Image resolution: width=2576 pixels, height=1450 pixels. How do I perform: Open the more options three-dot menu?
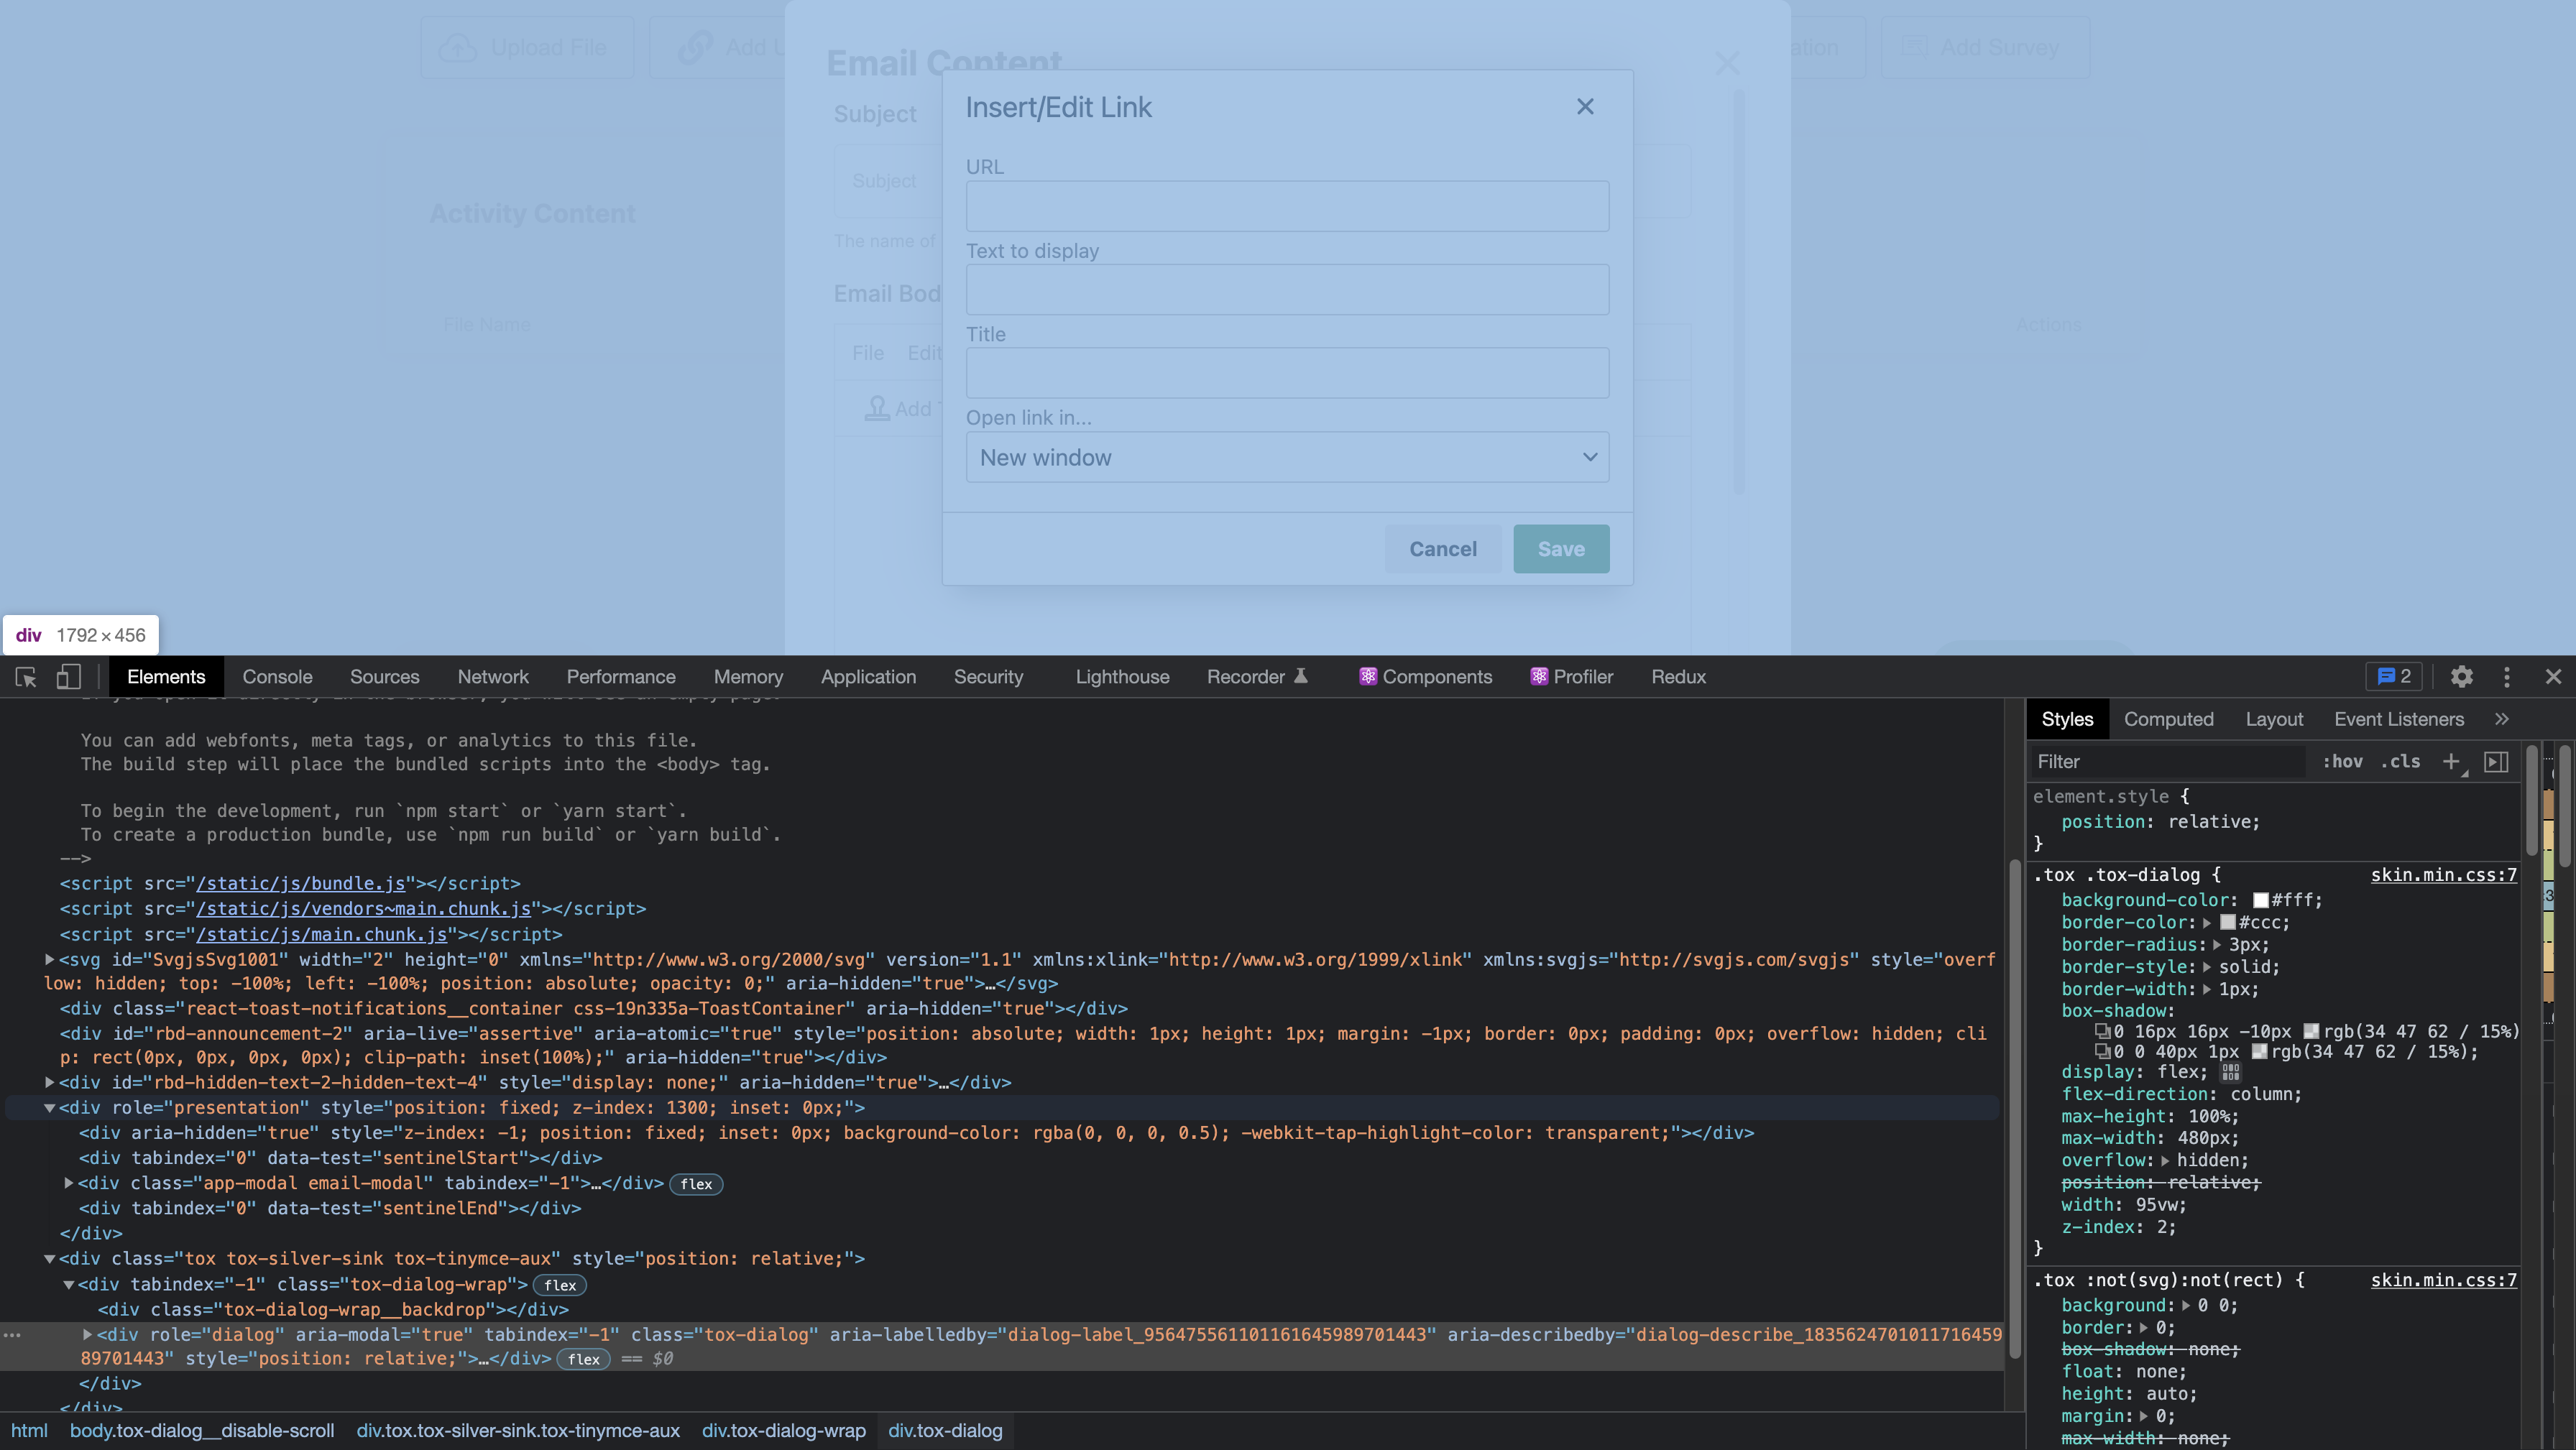coord(2507,677)
